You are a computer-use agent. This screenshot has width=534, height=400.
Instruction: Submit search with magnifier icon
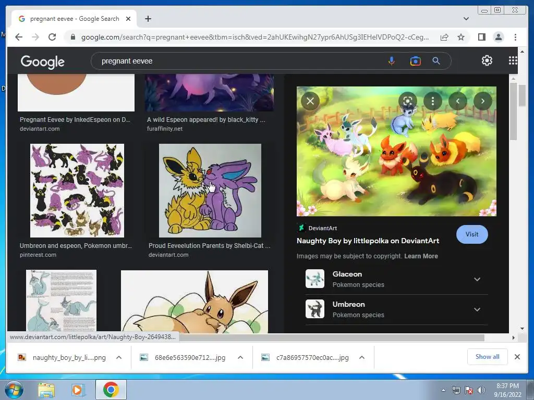pos(436,61)
